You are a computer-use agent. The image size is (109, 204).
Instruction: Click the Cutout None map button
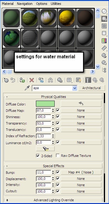[81, 191]
